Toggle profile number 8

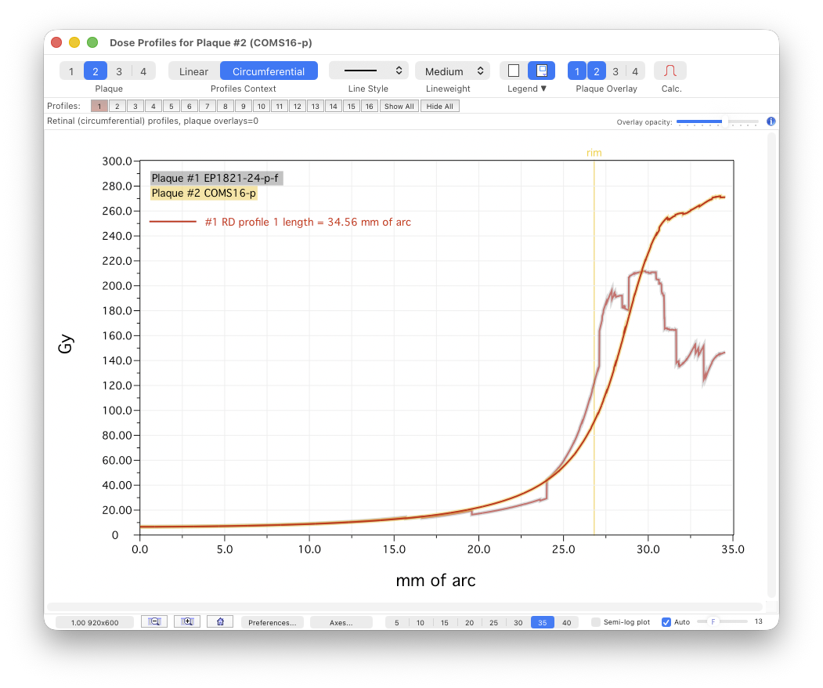[x=225, y=107]
